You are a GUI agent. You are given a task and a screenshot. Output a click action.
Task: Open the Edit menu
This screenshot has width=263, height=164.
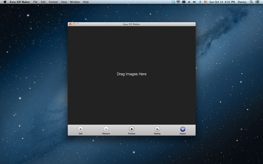point(43,2)
